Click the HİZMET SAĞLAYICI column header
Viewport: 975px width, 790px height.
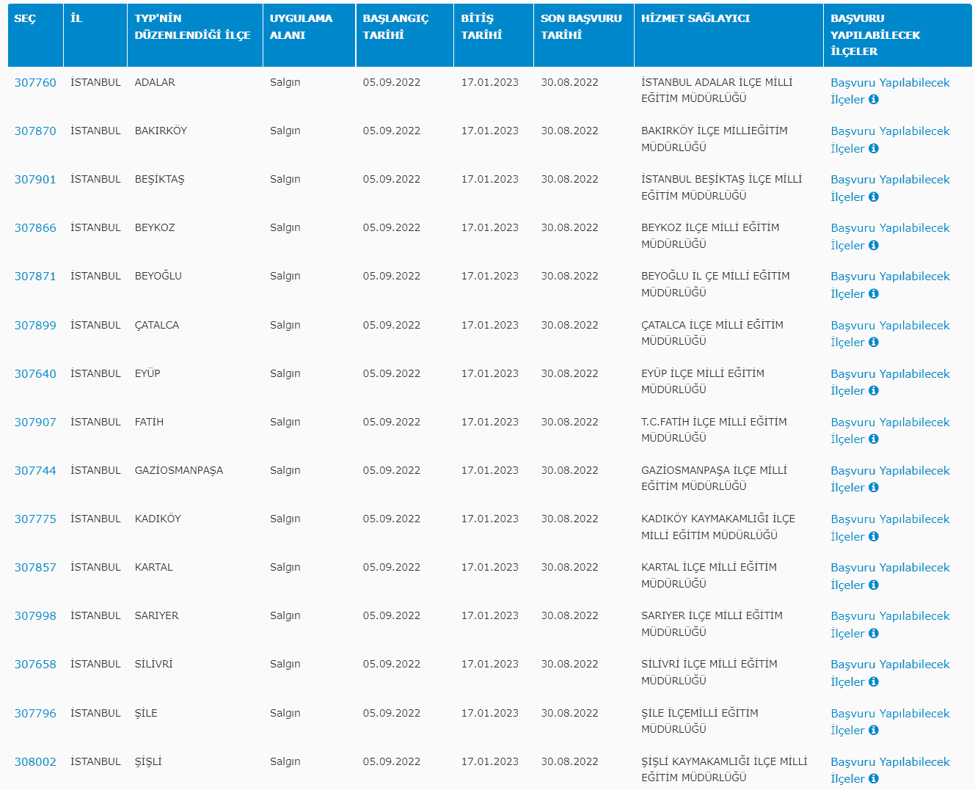click(695, 18)
